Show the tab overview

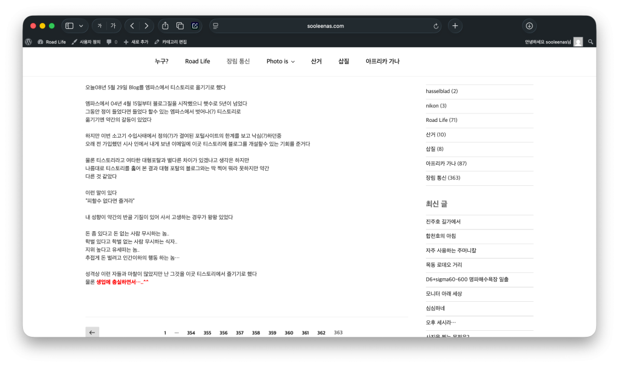[180, 26]
